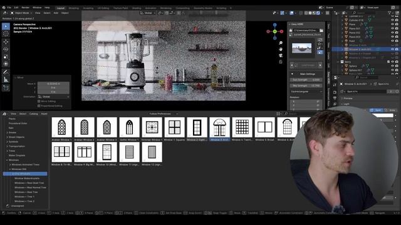
Task: Adjust Sky Strength slider
Action: coord(306,86)
